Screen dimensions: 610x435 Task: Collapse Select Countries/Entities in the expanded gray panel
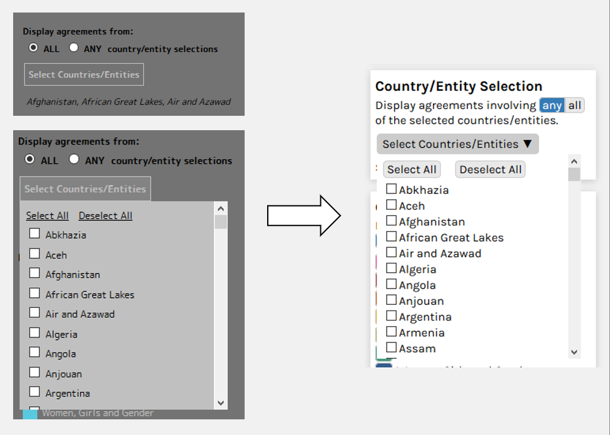click(85, 189)
